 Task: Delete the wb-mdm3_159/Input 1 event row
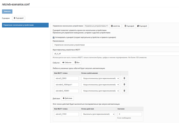[124, 84]
